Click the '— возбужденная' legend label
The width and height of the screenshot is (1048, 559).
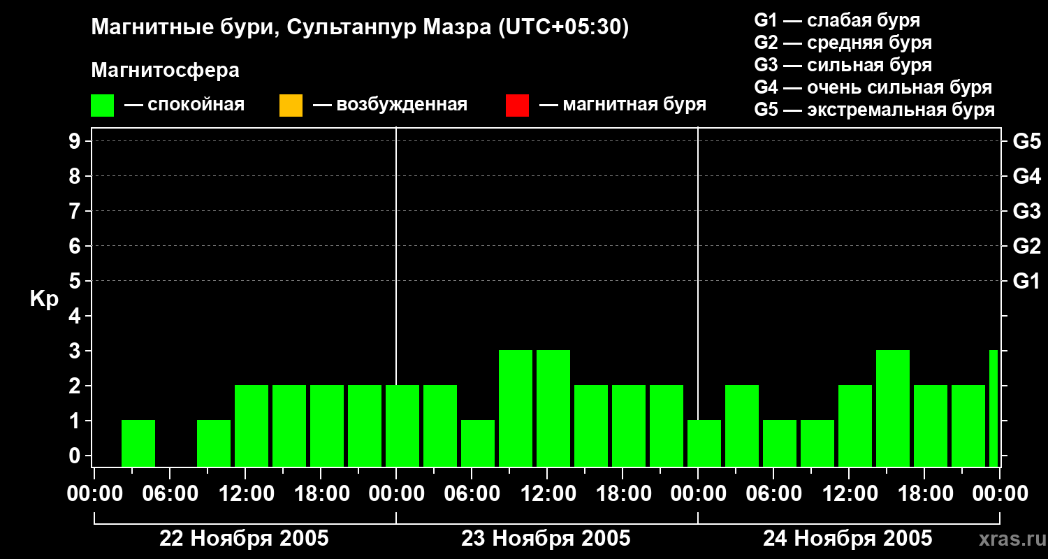[391, 106]
